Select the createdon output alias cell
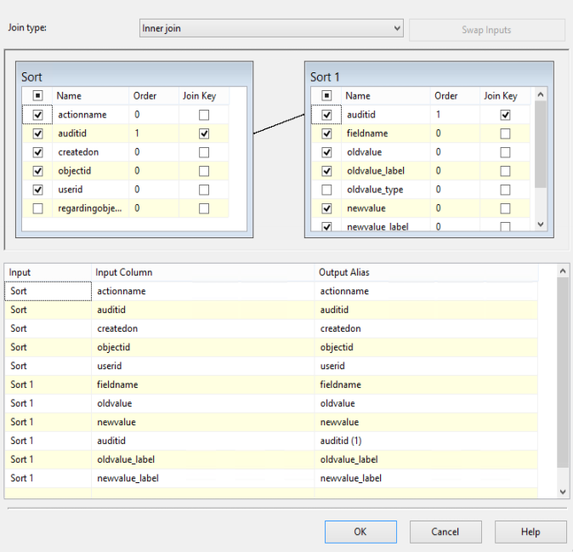 click(x=426, y=328)
